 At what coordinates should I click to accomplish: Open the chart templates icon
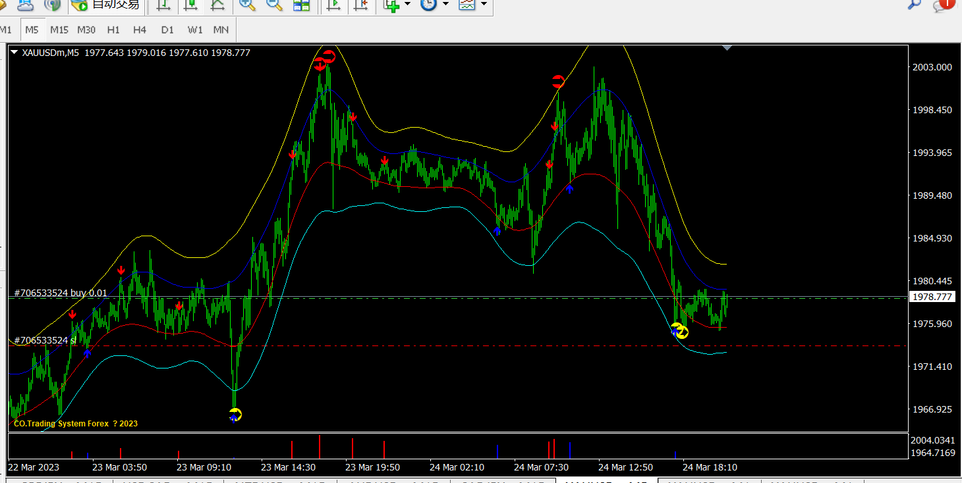(x=467, y=5)
